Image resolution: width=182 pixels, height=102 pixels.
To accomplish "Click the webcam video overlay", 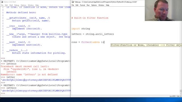I will [163, 10].
